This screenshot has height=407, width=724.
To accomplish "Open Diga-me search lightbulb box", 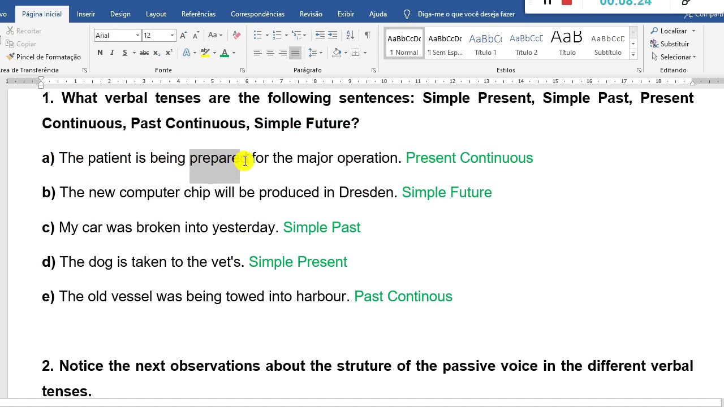I will (x=459, y=14).
